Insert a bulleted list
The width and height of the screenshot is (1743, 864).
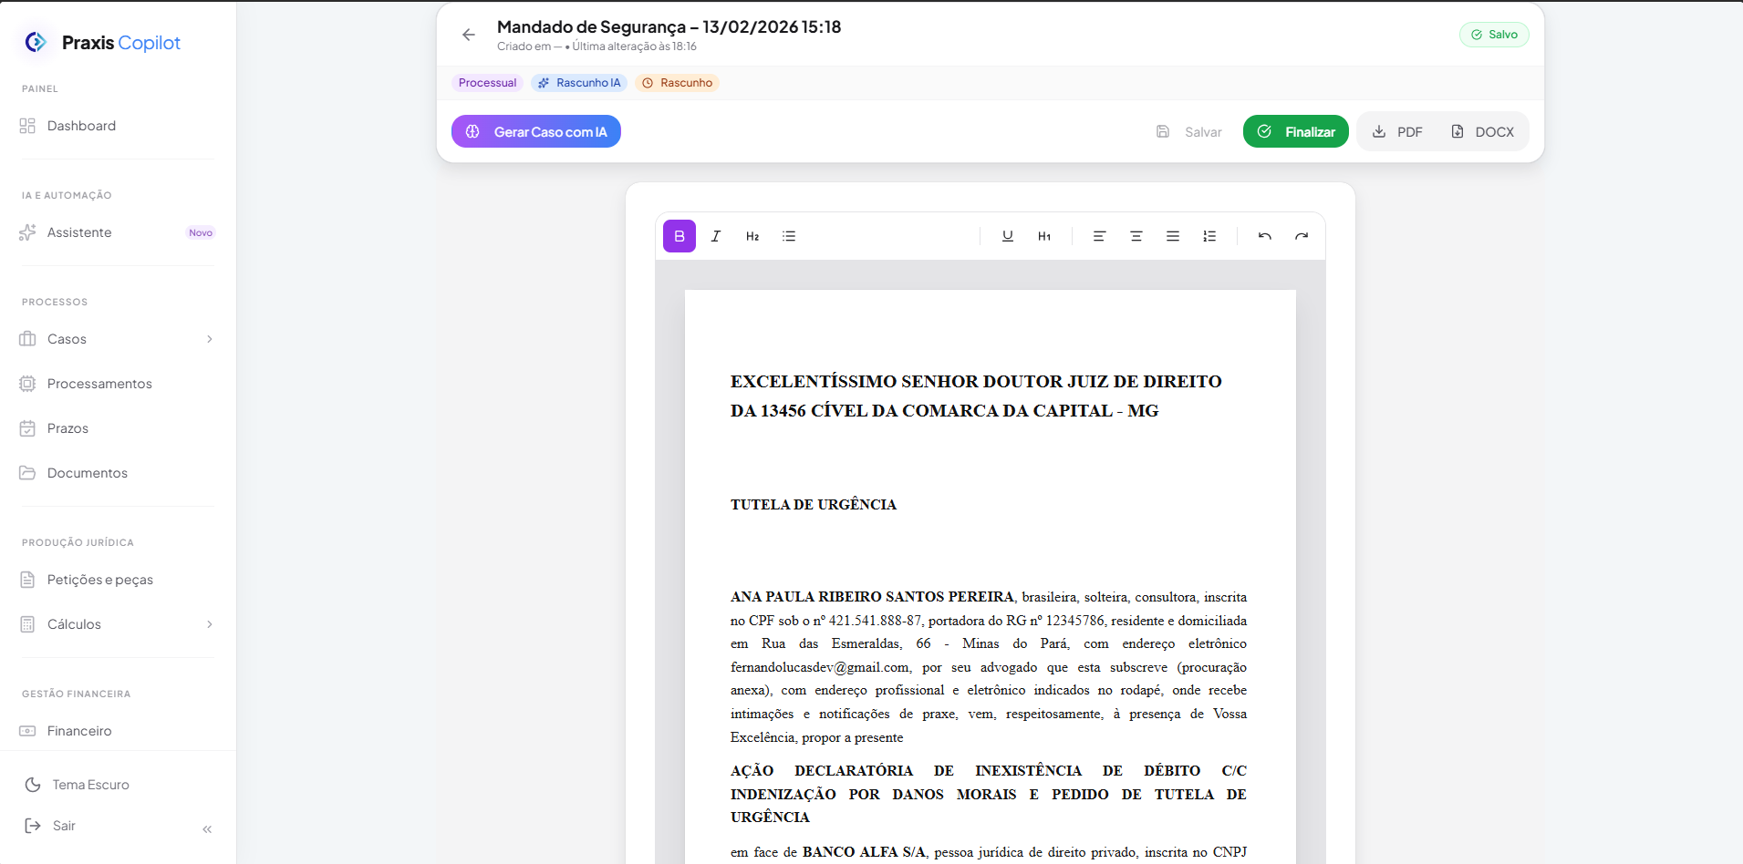coord(789,236)
